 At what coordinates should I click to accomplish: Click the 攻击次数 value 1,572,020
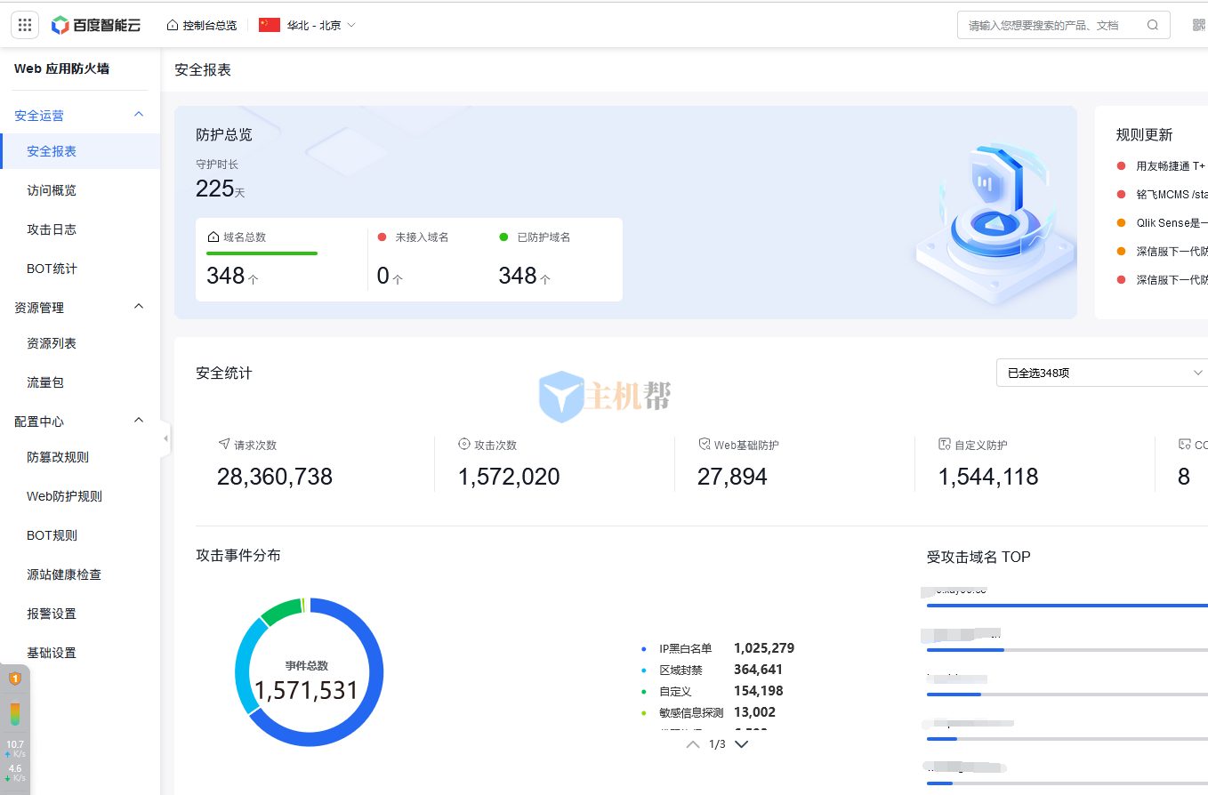click(x=509, y=477)
